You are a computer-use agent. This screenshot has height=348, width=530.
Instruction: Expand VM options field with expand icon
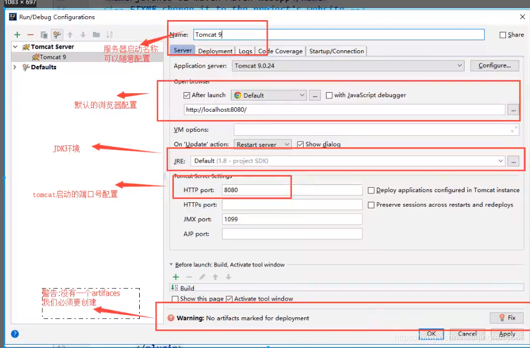click(514, 130)
